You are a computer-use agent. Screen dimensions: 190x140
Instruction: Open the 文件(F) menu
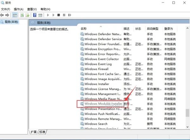coord(6,9)
